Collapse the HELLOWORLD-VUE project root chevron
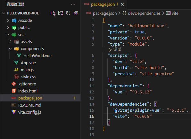The width and height of the screenshot is (191, 139). coord(4,13)
